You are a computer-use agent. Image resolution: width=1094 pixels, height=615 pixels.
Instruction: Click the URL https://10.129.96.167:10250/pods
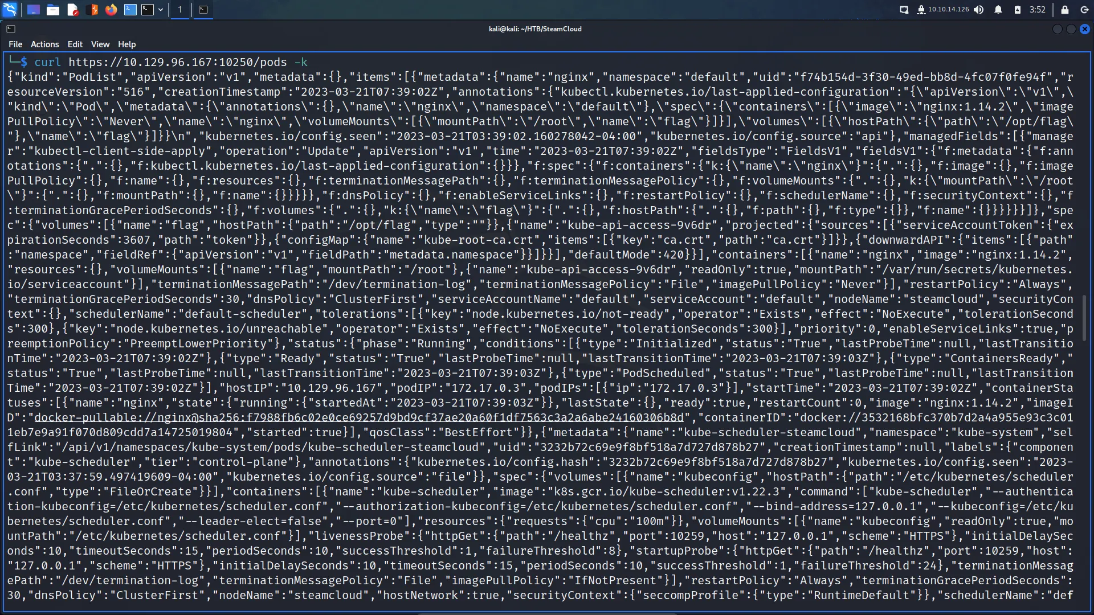(x=178, y=62)
